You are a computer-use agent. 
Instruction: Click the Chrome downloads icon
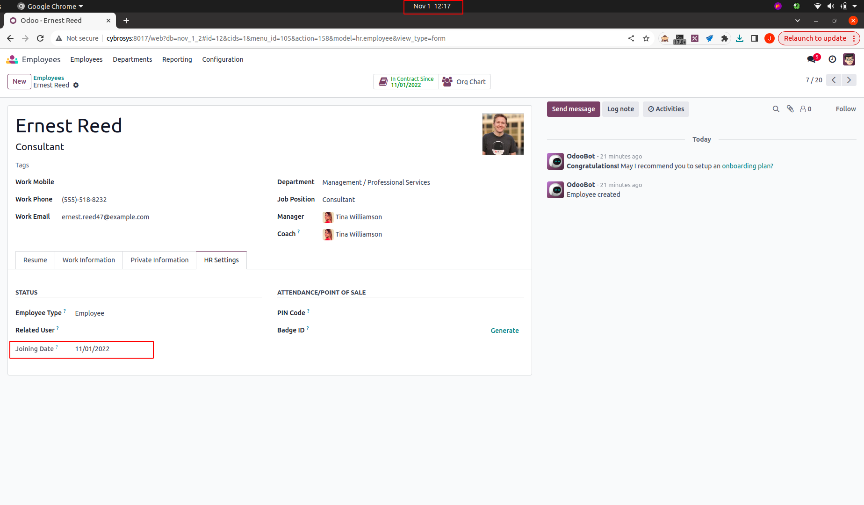coord(740,38)
